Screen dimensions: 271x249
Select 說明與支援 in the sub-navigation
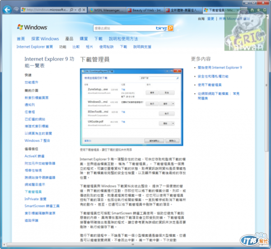click(x=142, y=47)
